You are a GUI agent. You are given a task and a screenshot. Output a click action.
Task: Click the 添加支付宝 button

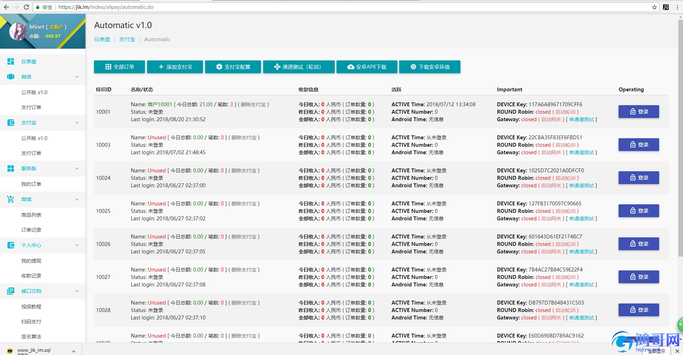pos(175,67)
